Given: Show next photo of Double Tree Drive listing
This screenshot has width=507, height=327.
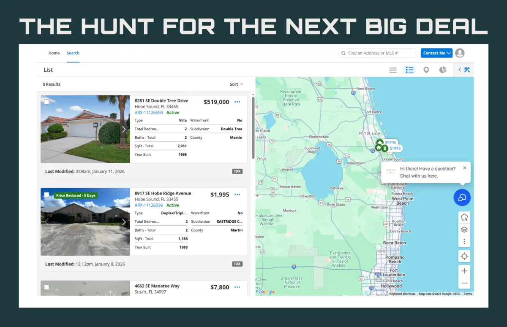Looking at the screenshot, I should (124, 130).
